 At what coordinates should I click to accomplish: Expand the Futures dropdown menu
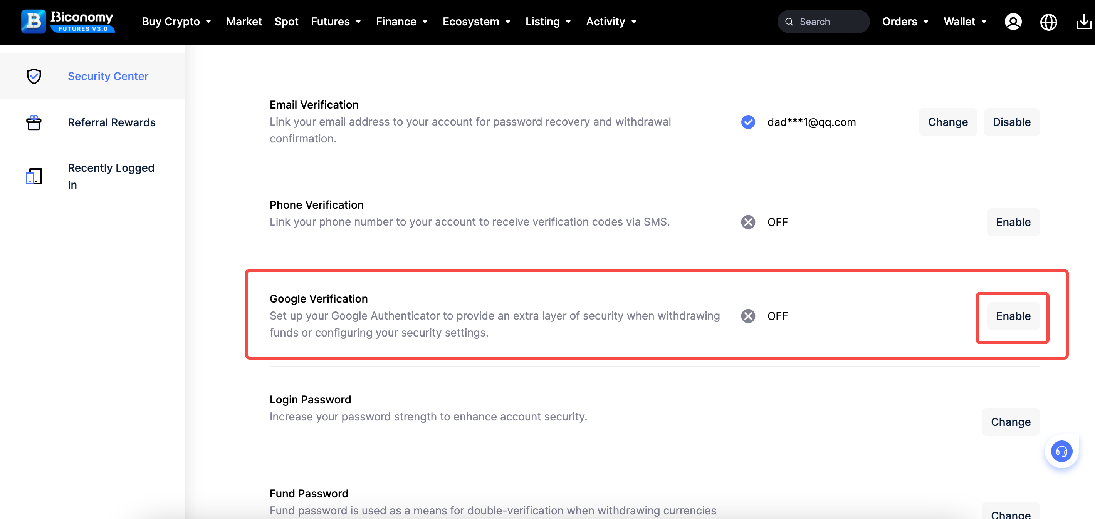pyautogui.click(x=336, y=22)
